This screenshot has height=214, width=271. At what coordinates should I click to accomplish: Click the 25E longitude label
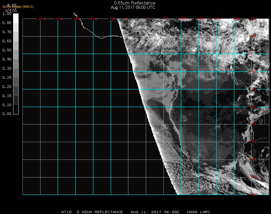pos(218,19)
